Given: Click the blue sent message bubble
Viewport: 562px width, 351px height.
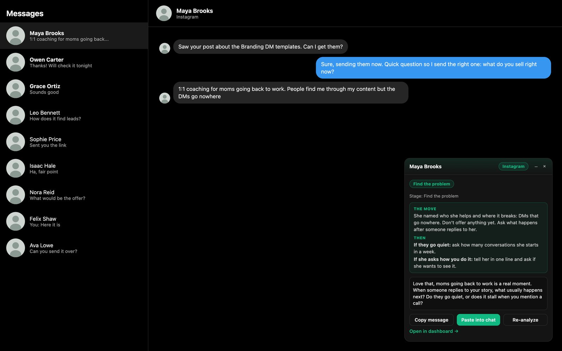Looking at the screenshot, I should pos(433,68).
